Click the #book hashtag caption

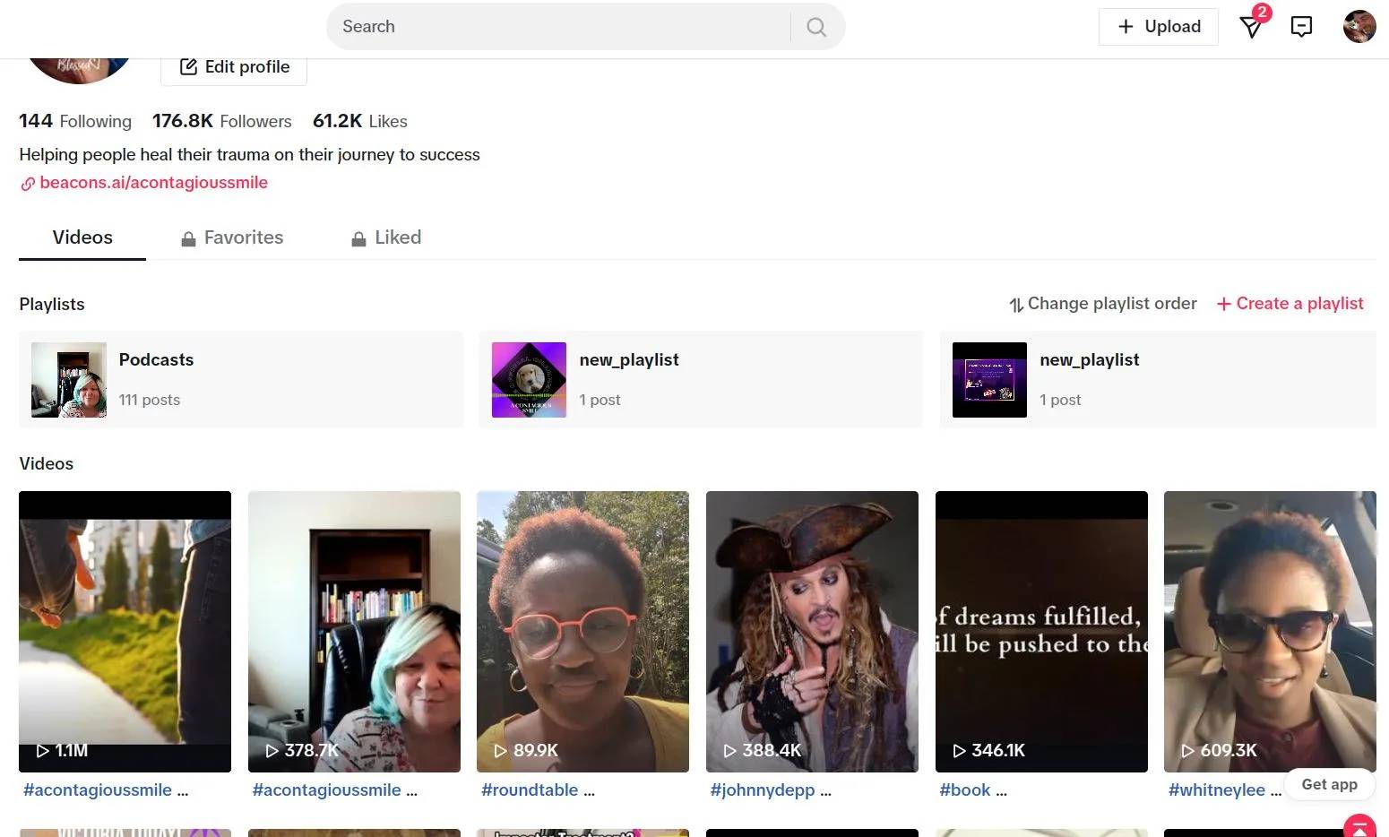coord(965,790)
